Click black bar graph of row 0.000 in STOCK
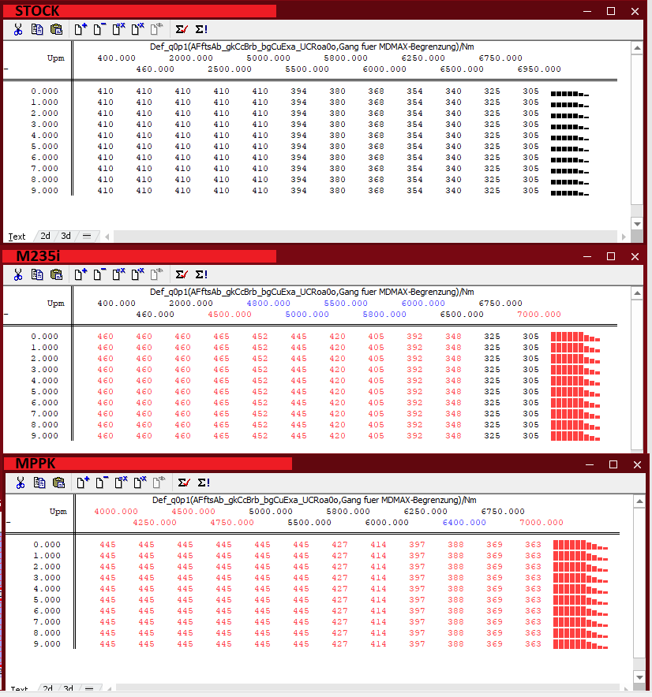The height and width of the screenshot is (697, 652). (x=570, y=94)
